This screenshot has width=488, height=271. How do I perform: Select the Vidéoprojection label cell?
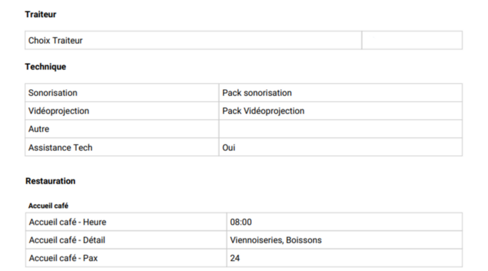pyautogui.click(x=58, y=111)
